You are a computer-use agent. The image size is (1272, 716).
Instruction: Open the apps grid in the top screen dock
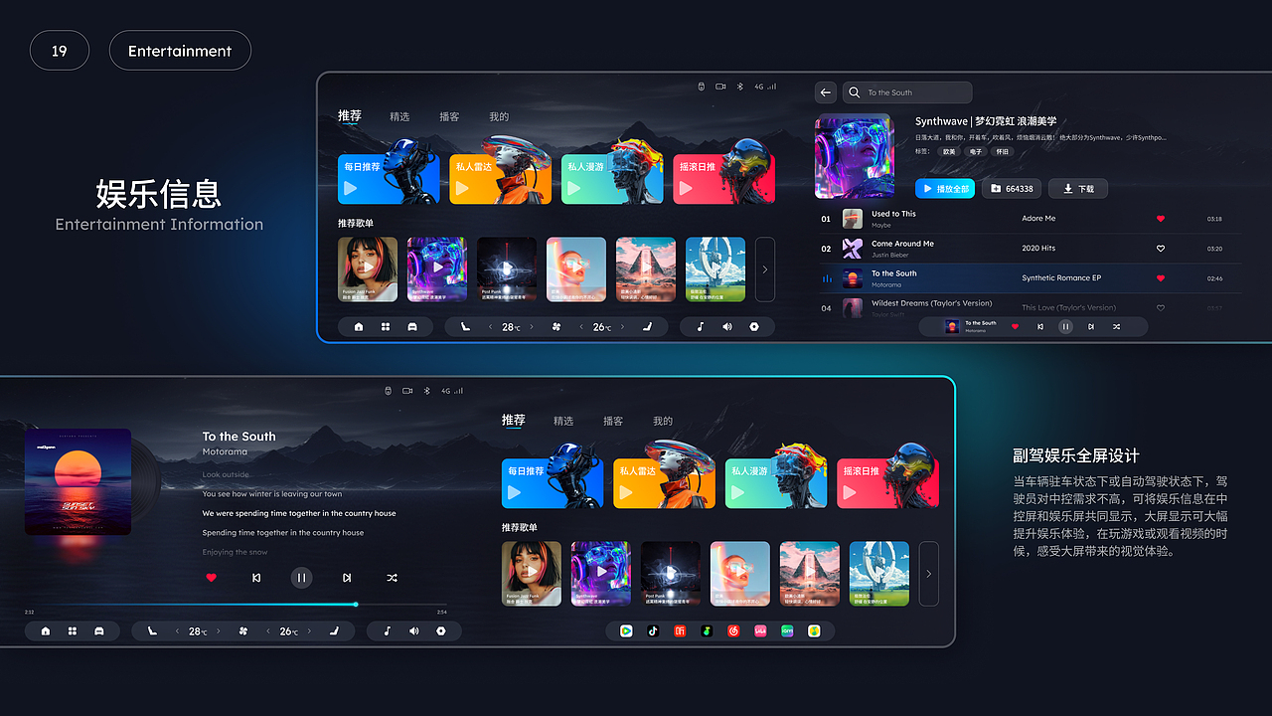click(386, 326)
